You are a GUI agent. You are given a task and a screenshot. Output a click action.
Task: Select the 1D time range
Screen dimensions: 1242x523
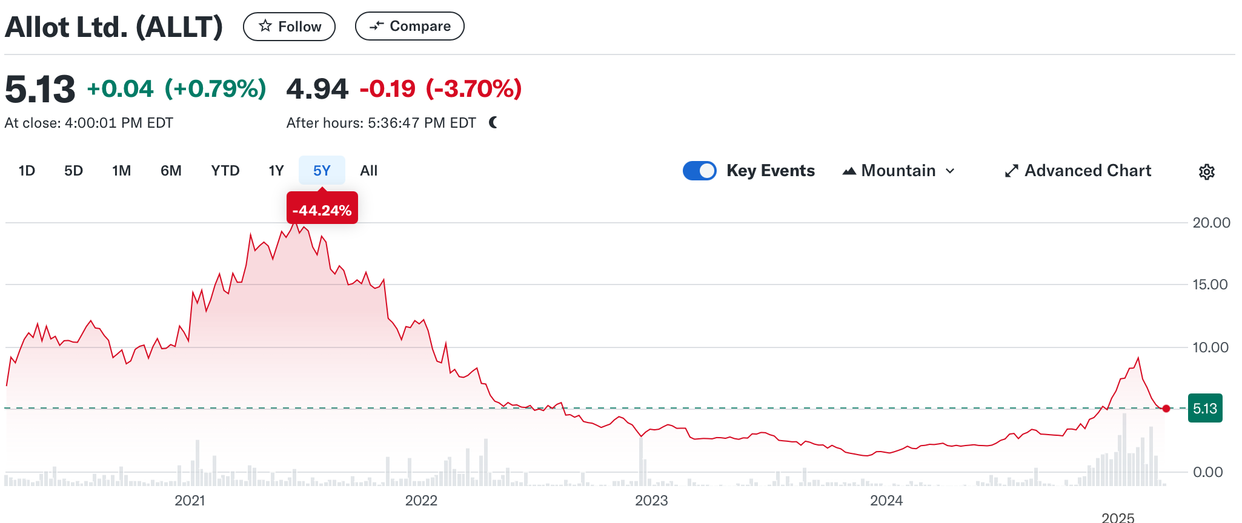click(27, 171)
